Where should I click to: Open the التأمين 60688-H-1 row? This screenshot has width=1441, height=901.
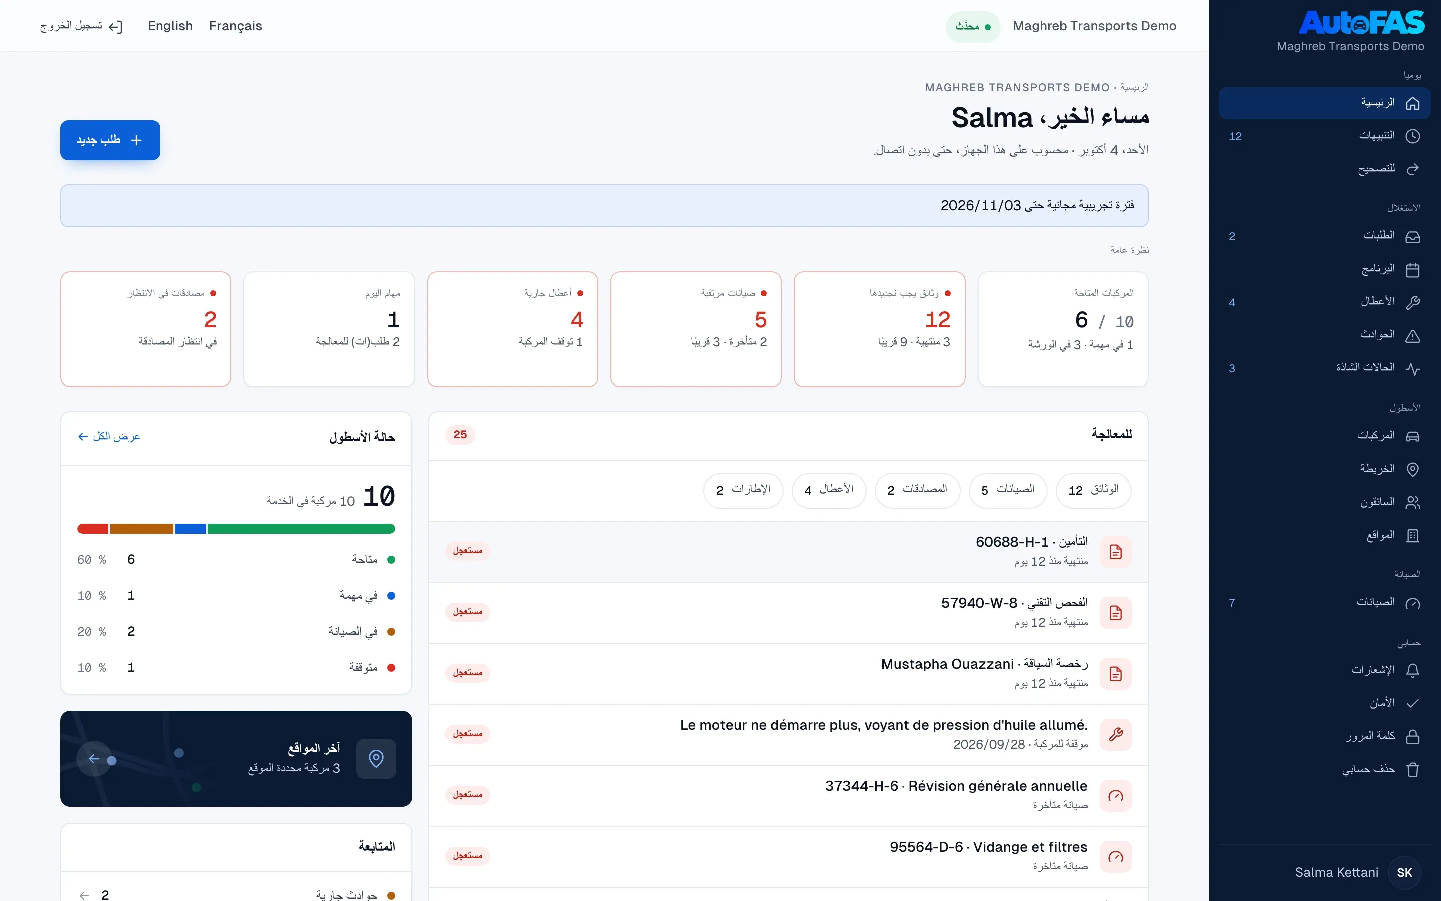789,551
